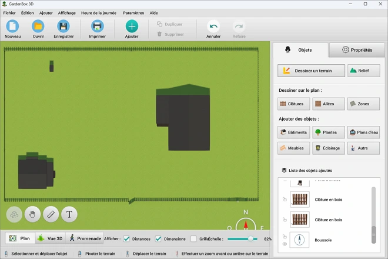Open a file with the Ouvrir icon
Viewport: 388px width, 259px height.
click(38, 26)
